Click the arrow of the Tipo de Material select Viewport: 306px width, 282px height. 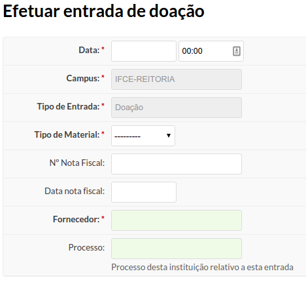[x=168, y=136]
